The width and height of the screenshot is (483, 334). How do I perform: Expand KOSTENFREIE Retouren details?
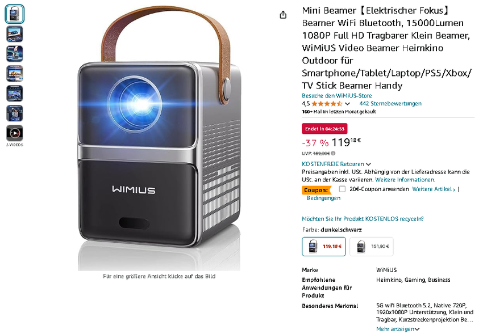336,164
